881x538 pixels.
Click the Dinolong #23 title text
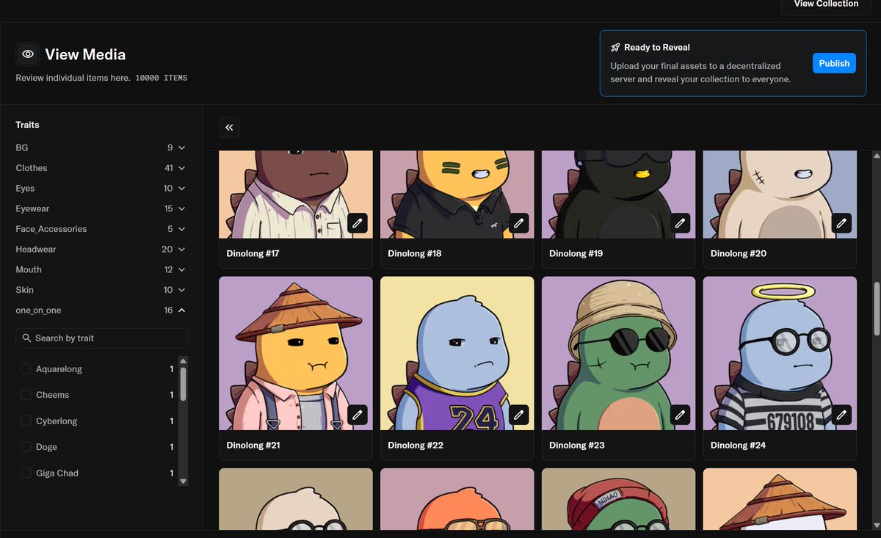pyautogui.click(x=577, y=446)
